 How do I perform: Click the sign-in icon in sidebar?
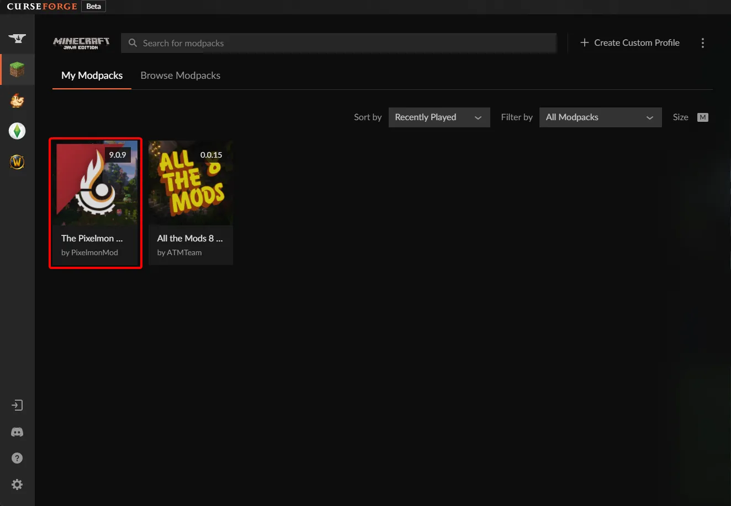tap(17, 406)
